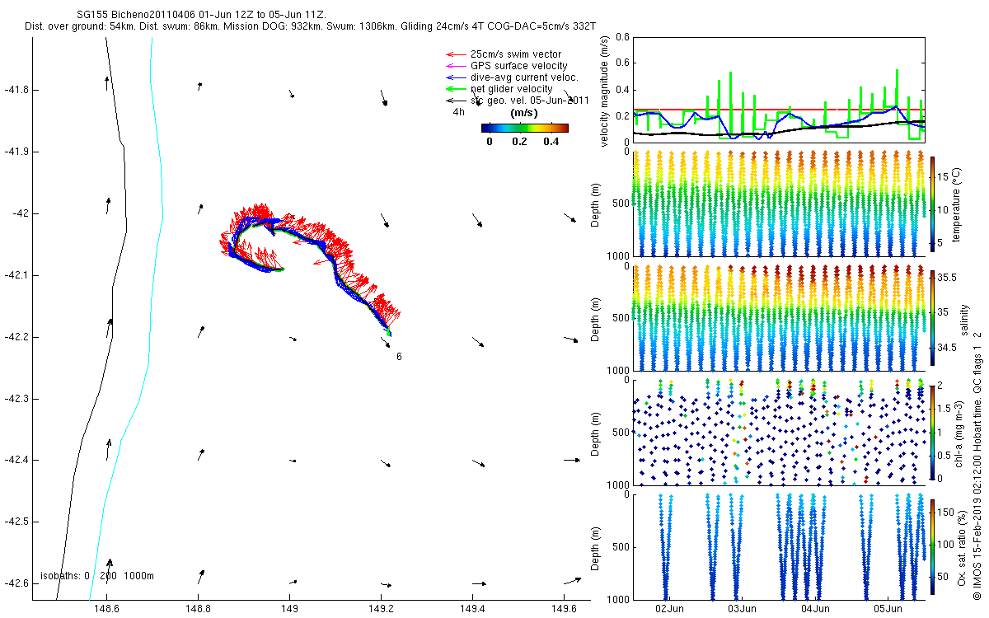The height and width of the screenshot is (618, 989).
Task: Click the green net glider velocity line
Action: coord(456,89)
